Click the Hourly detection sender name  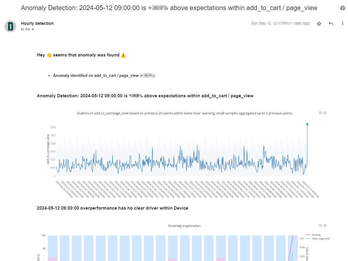pos(37,23)
